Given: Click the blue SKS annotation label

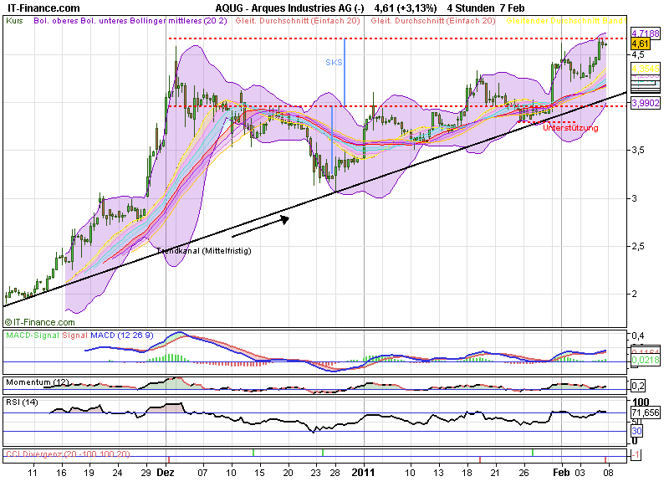Looking at the screenshot, I should point(334,62).
